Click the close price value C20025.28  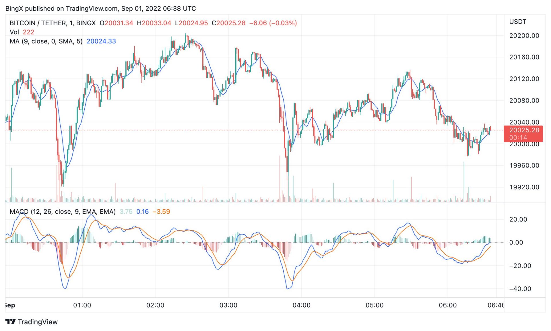click(x=228, y=23)
